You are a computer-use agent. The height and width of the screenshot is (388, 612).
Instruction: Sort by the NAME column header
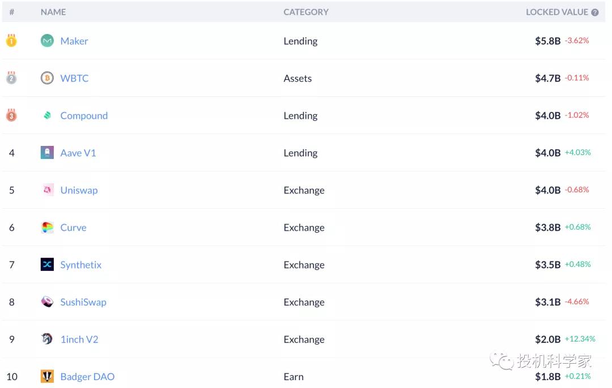tap(53, 12)
